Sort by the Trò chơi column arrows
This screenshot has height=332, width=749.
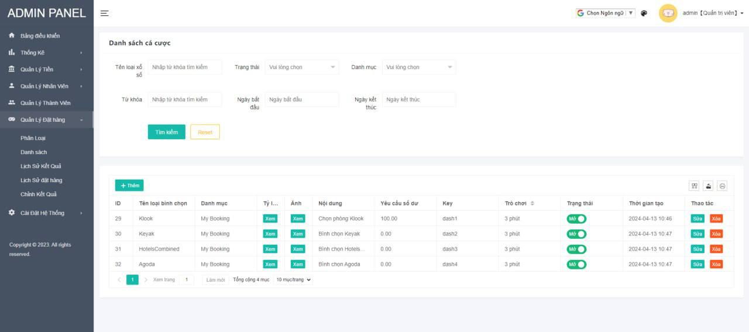pos(532,203)
